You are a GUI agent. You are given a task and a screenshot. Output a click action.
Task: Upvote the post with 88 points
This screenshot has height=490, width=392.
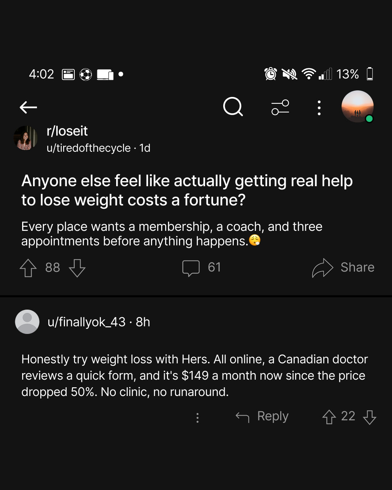pos(28,268)
